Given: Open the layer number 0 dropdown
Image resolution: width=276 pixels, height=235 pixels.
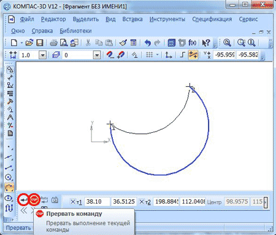Looking at the screenshot, I should click(97, 55).
